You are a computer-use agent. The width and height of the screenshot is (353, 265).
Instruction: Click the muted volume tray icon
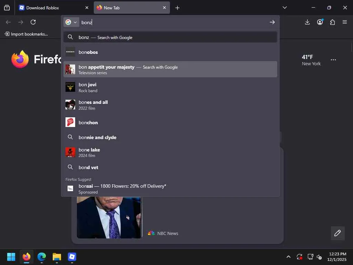click(x=319, y=257)
